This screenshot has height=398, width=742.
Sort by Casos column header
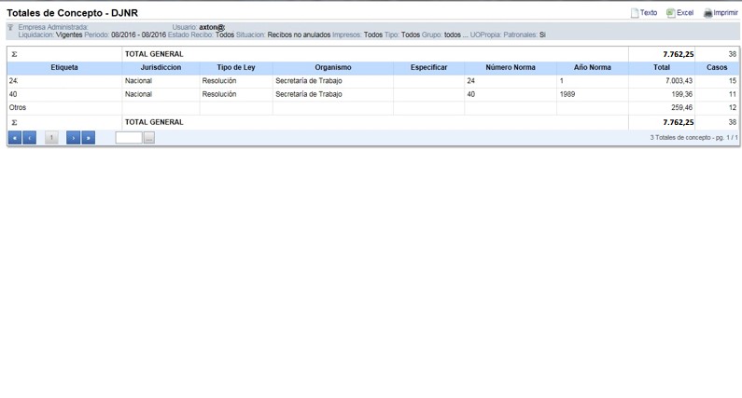click(717, 68)
